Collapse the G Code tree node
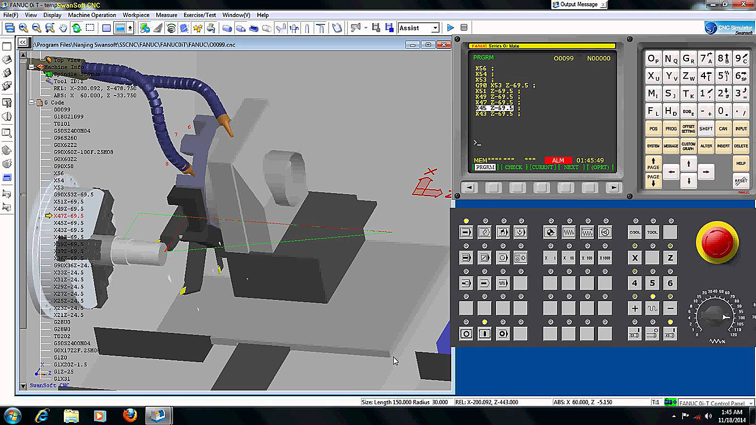 point(32,103)
